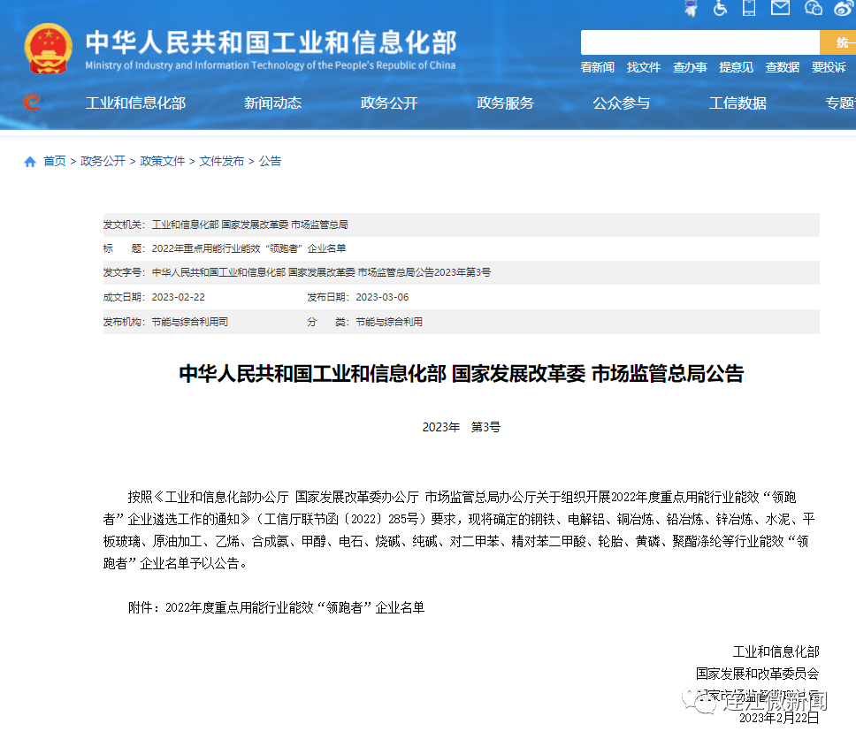
Task: Open the accessibility wheelchair icon
Action: point(720,8)
